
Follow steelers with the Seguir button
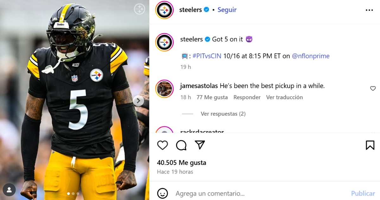[x=227, y=10]
